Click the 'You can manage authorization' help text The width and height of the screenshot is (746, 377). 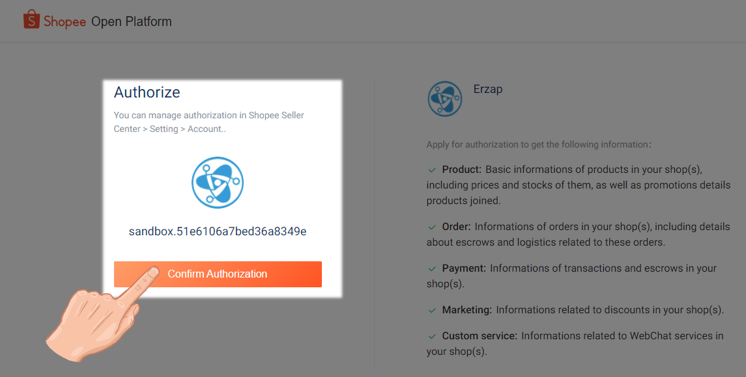209,122
